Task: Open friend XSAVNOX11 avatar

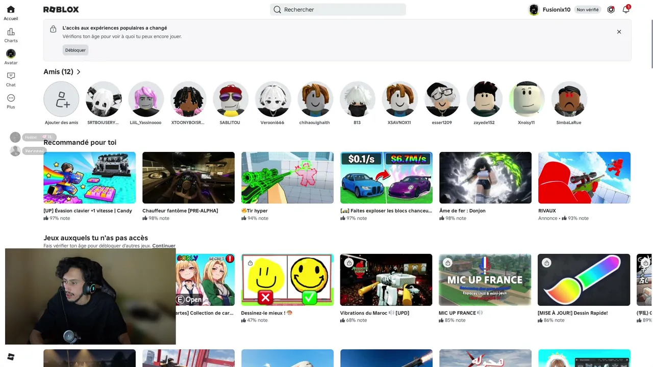Action: tap(400, 99)
